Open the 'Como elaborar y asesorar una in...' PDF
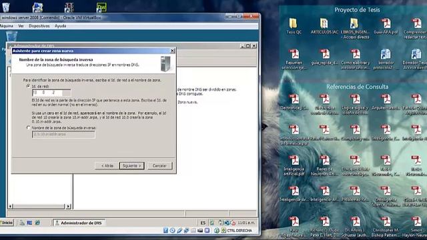The image size is (427, 240). 355,59
